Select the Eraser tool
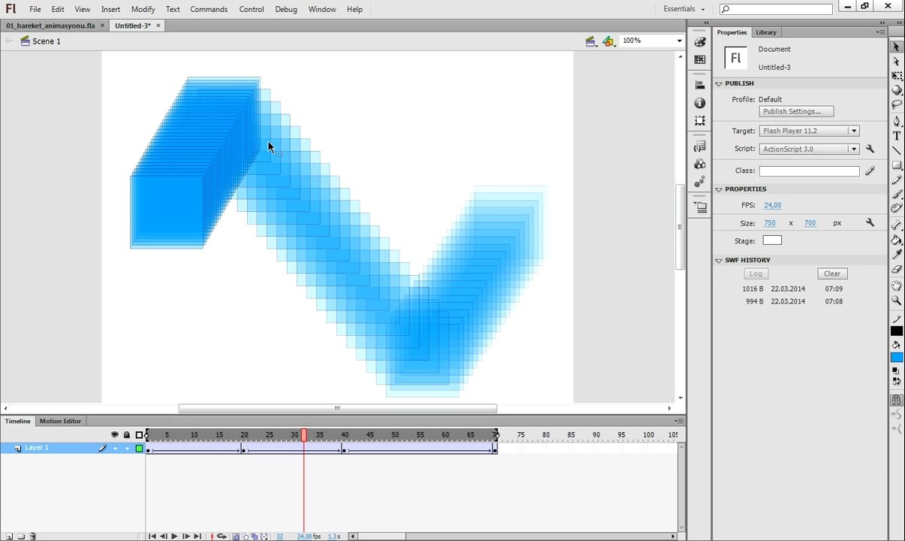905x541 pixels. [896, 269]
